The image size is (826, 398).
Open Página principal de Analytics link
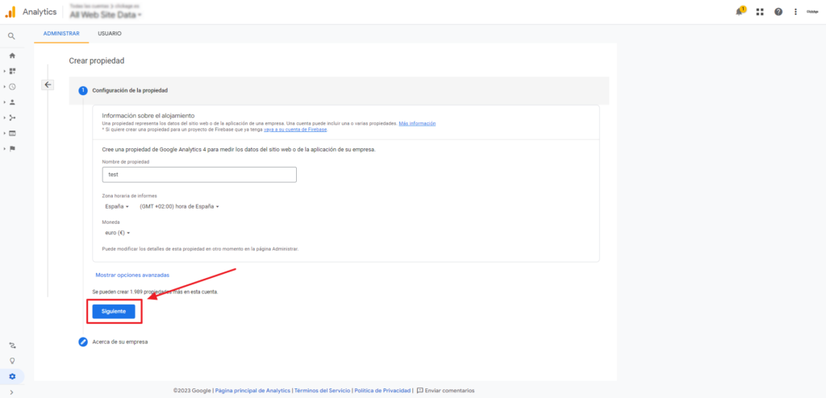[252, 391]
